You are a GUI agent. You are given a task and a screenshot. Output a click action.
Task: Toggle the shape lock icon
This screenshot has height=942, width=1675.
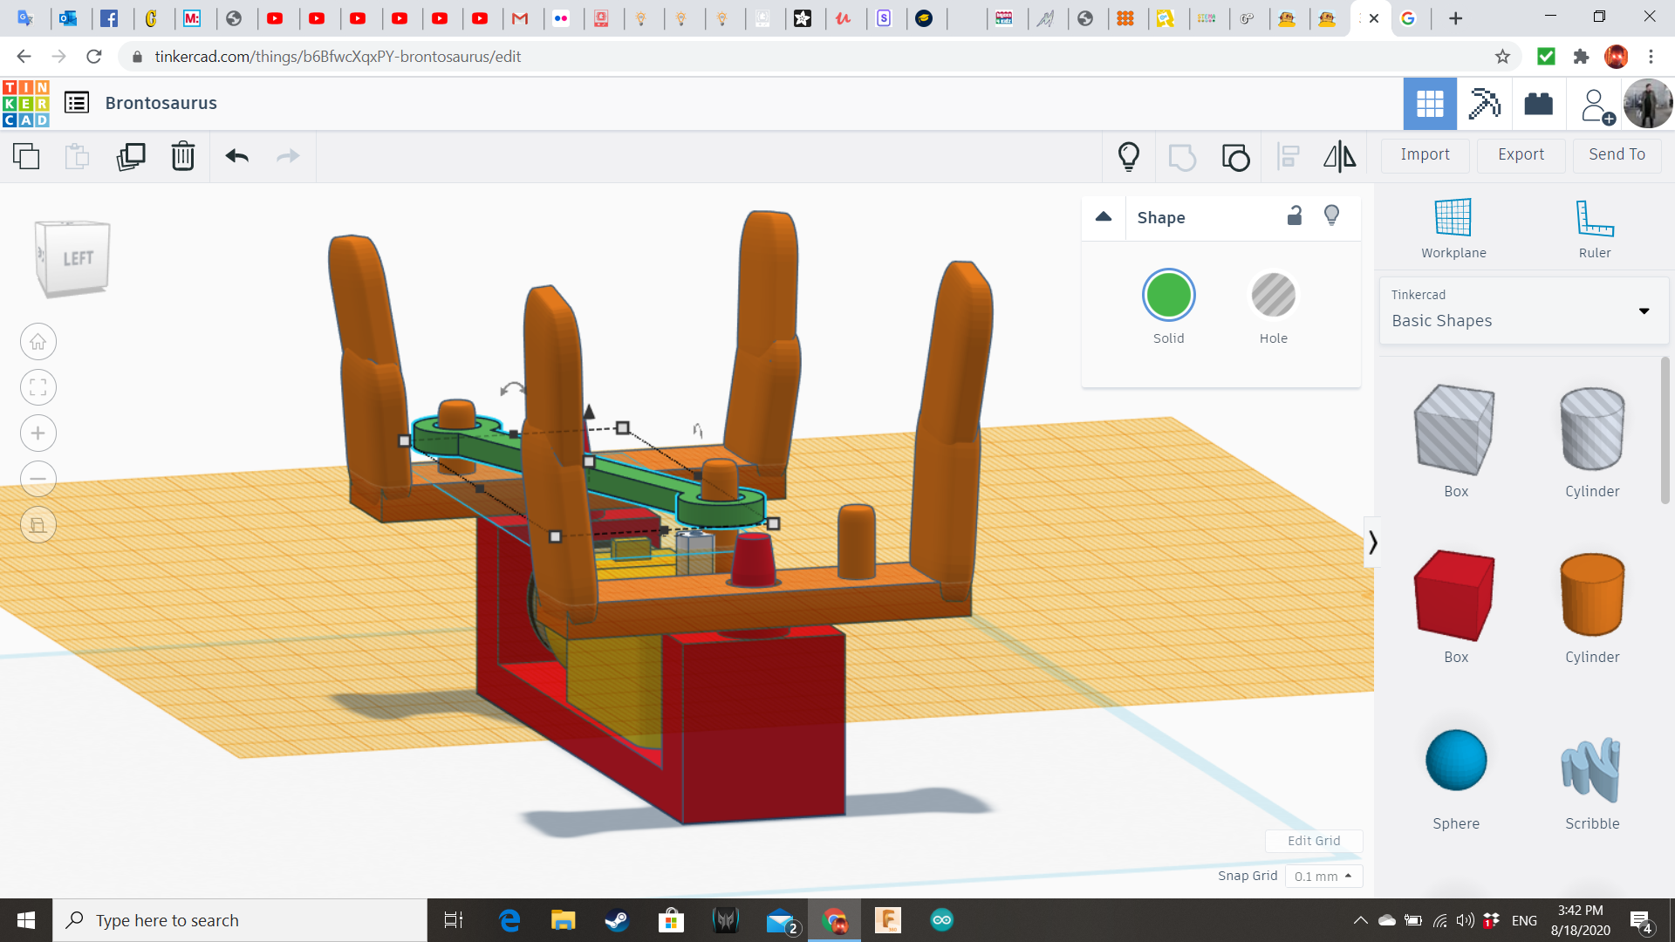click(1295, 215)
